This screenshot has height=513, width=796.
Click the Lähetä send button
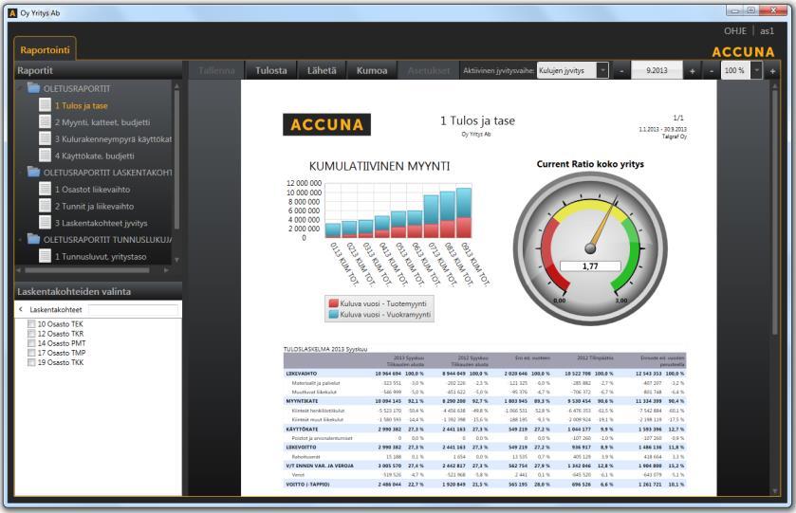coord(322,70)
